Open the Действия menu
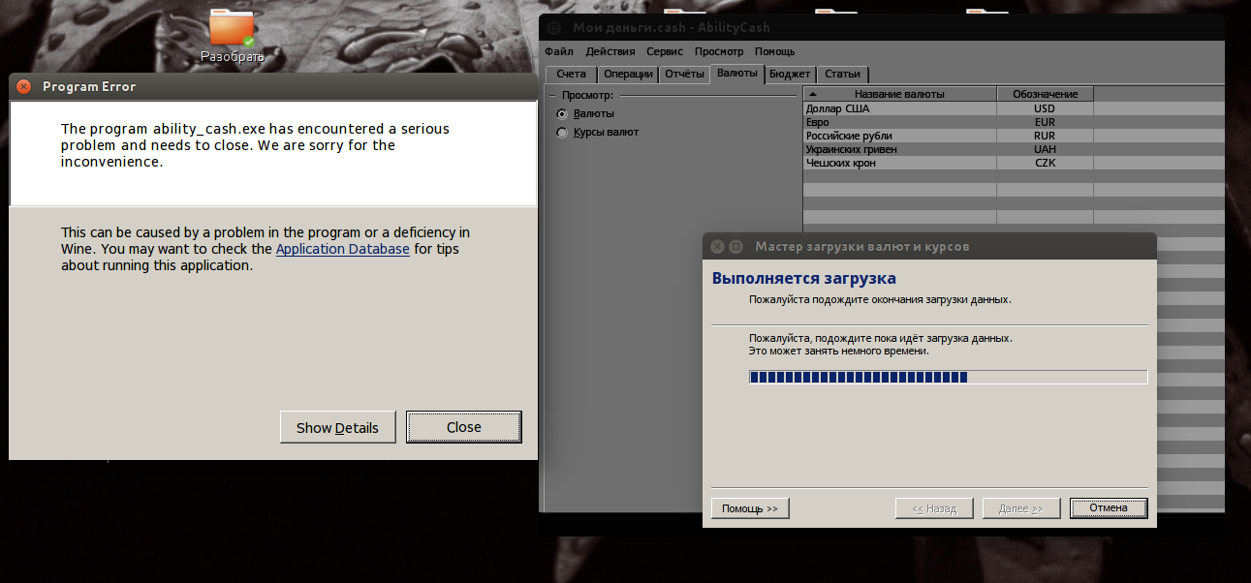The image size is (1251, 583). tap(610, 51)
